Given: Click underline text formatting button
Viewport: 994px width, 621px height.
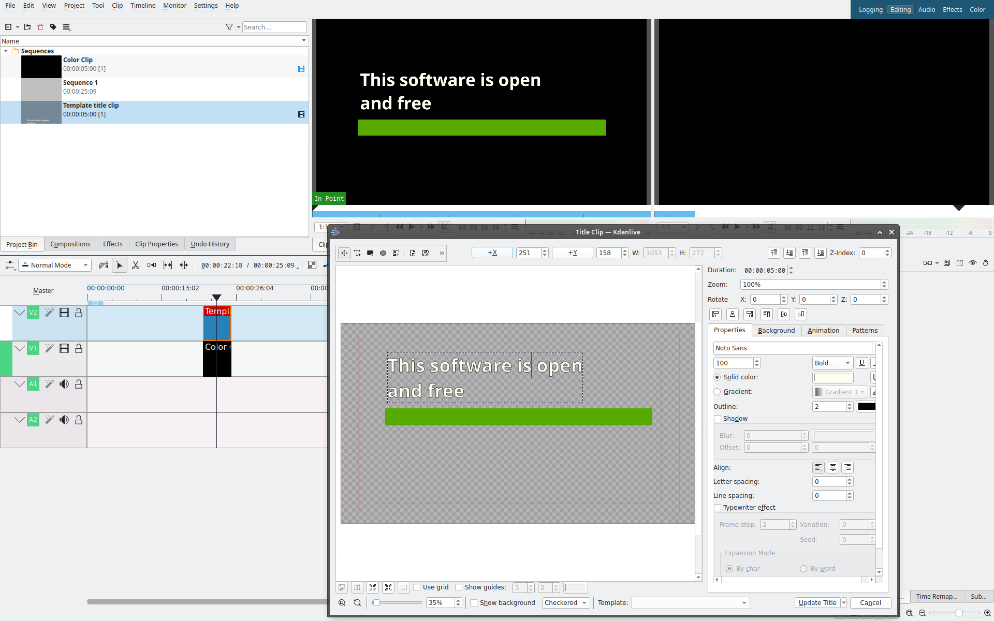Looking at the screenshot, I should click(x=861, y=363).
